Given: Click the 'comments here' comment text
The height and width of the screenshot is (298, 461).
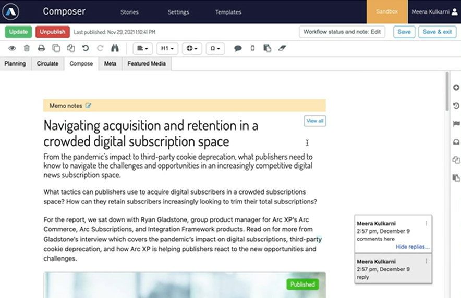Looking at the screenshot, I should coord(375,239).
